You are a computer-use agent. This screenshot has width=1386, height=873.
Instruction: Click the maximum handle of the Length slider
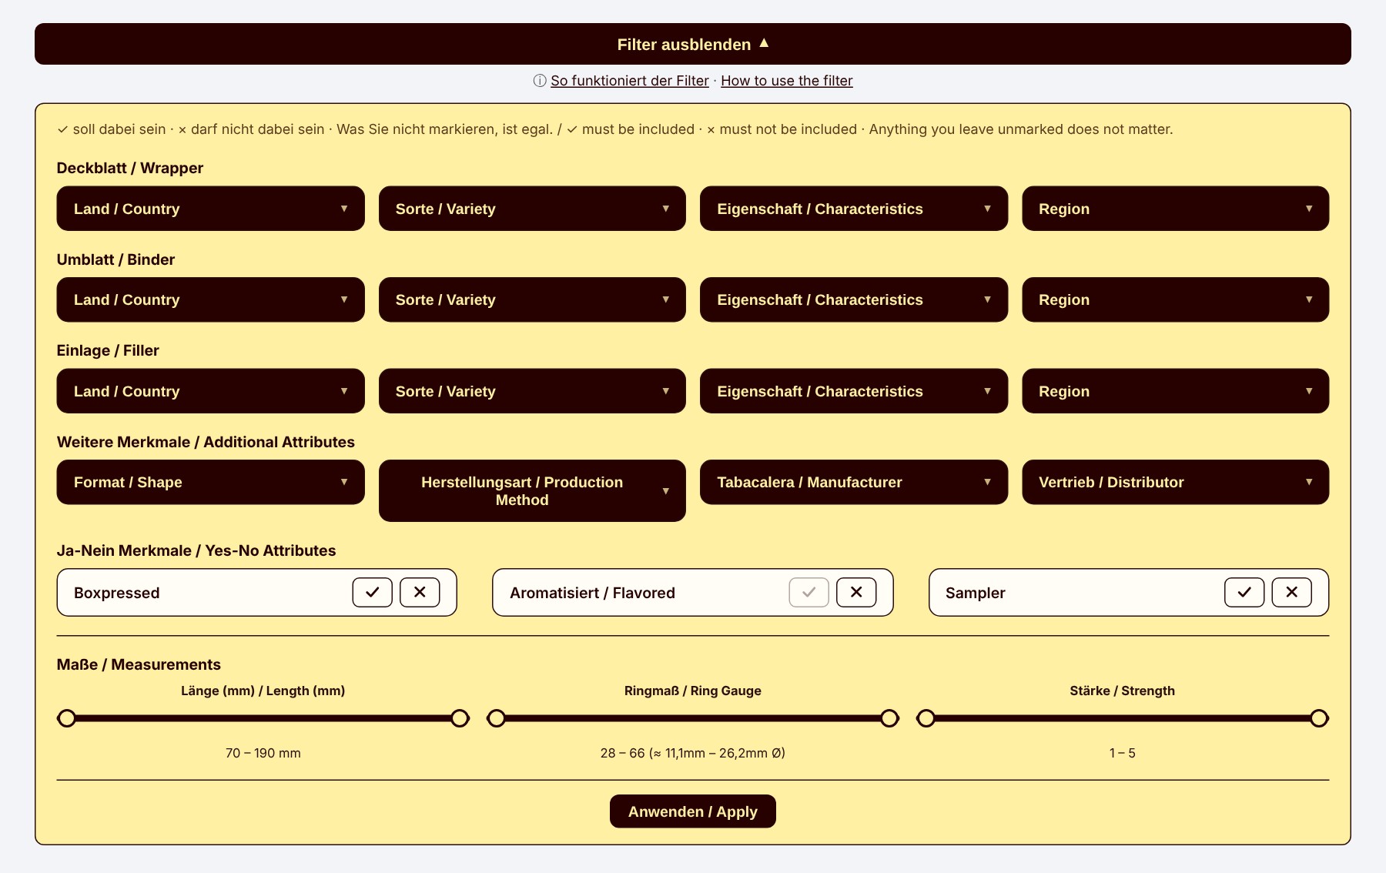[x=460, y=718]
